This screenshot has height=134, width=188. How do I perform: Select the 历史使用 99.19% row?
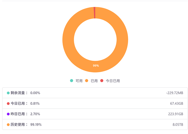point(95,125)
